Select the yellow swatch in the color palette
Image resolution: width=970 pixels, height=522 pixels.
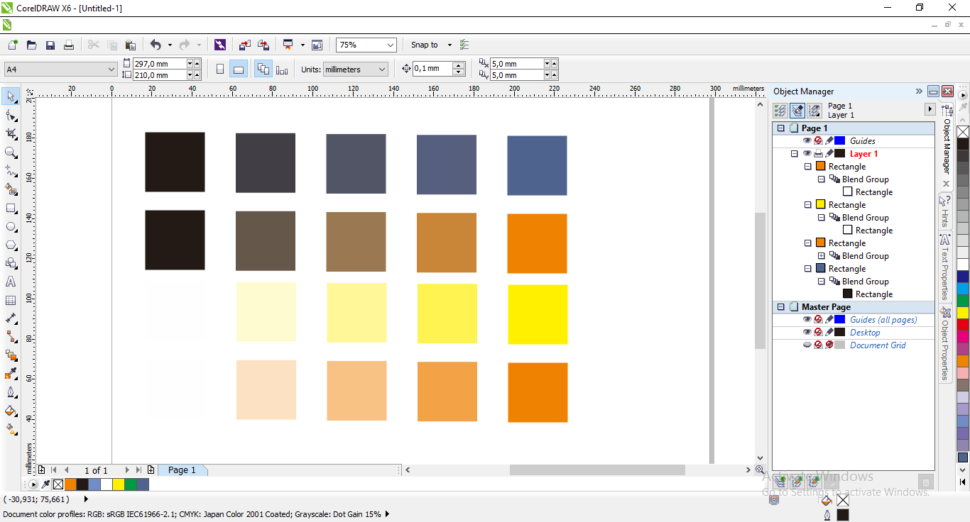click(964, 312)
